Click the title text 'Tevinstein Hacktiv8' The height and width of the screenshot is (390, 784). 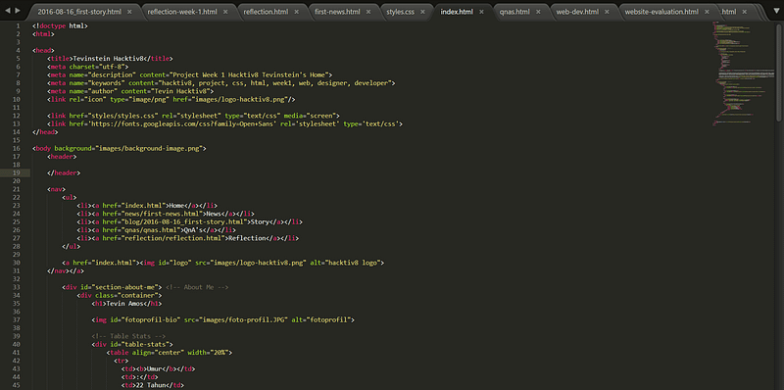point(109,59)
